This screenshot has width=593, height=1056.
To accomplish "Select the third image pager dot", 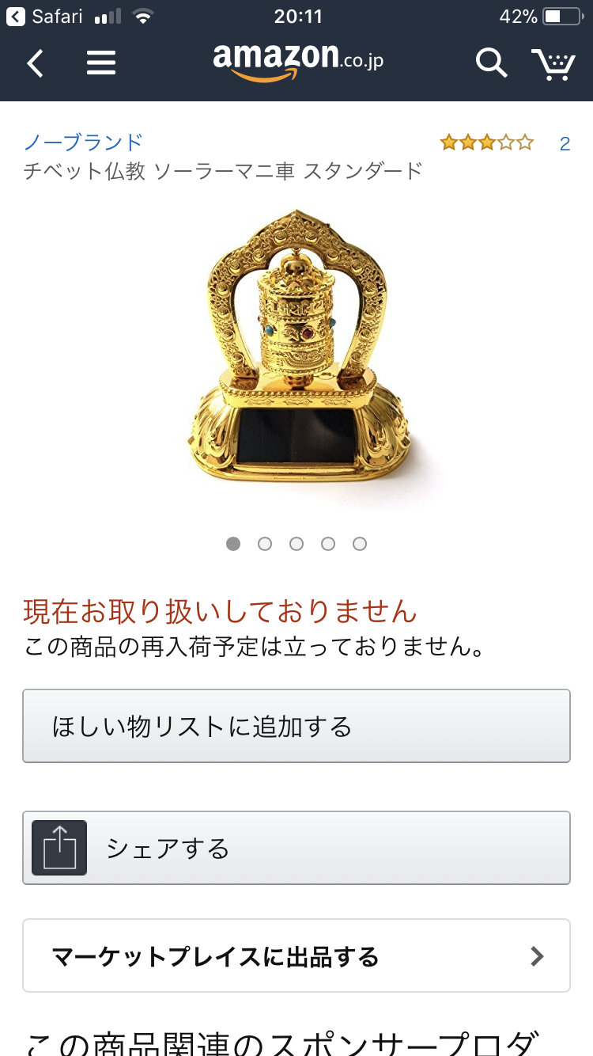I will [296, 544].
